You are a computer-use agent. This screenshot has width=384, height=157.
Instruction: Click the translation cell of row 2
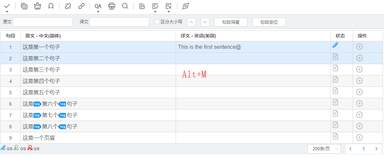[253, 58]
